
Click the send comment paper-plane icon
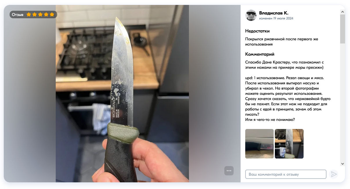point(334,174)
